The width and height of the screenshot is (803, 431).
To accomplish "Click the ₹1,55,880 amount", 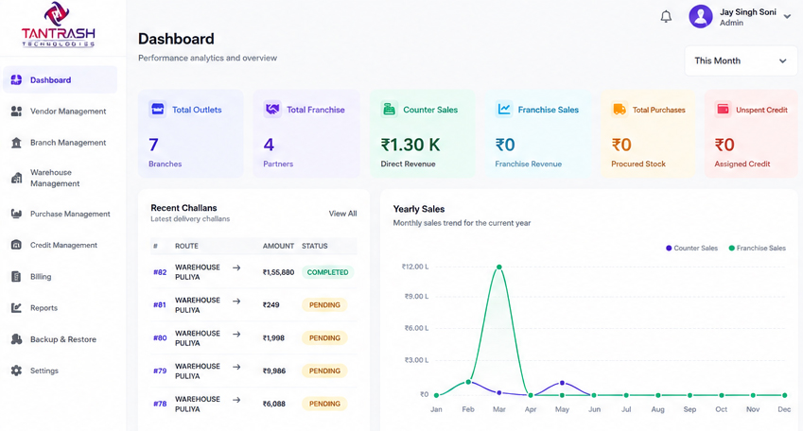I will point(278,272).
